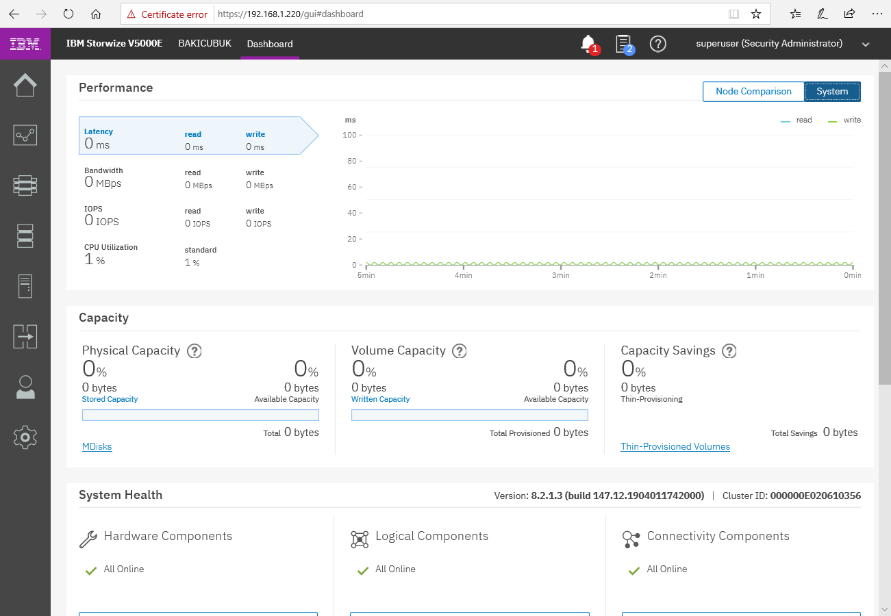
Task: Expand the superuser account dropdown chevron
Action: click(x=866, y=44)
